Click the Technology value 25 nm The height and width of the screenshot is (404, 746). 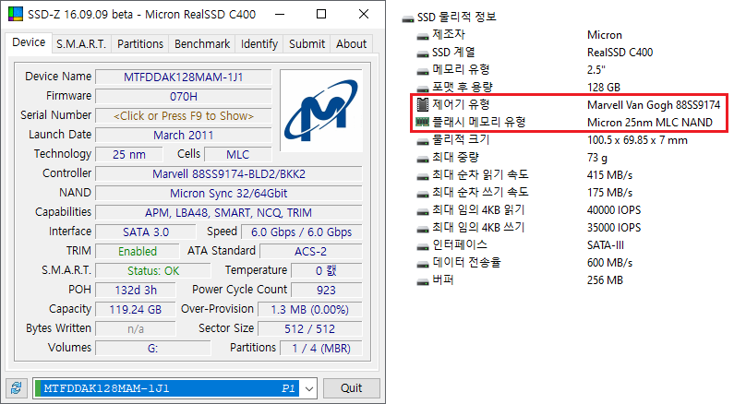point(129,154)
